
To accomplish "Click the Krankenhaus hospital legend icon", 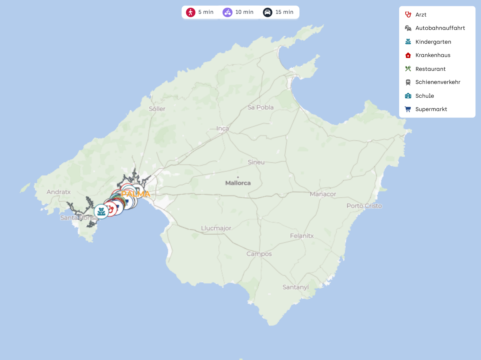I will point(408,55).
